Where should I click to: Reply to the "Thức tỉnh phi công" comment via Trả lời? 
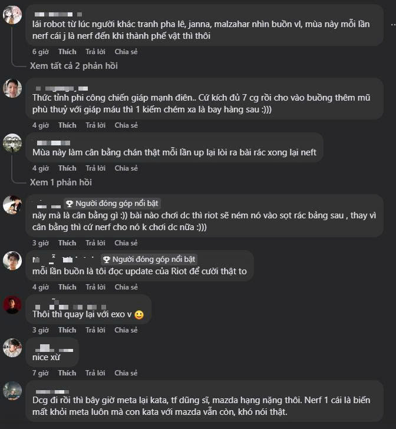point(95,125)
